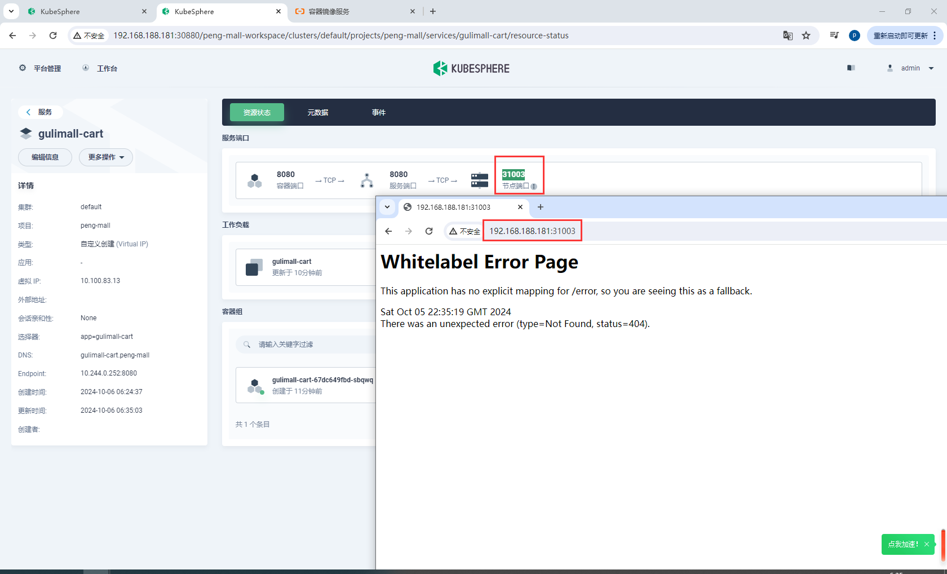Select the 事件 tab

pyautogui.click(x=379, y=112)
